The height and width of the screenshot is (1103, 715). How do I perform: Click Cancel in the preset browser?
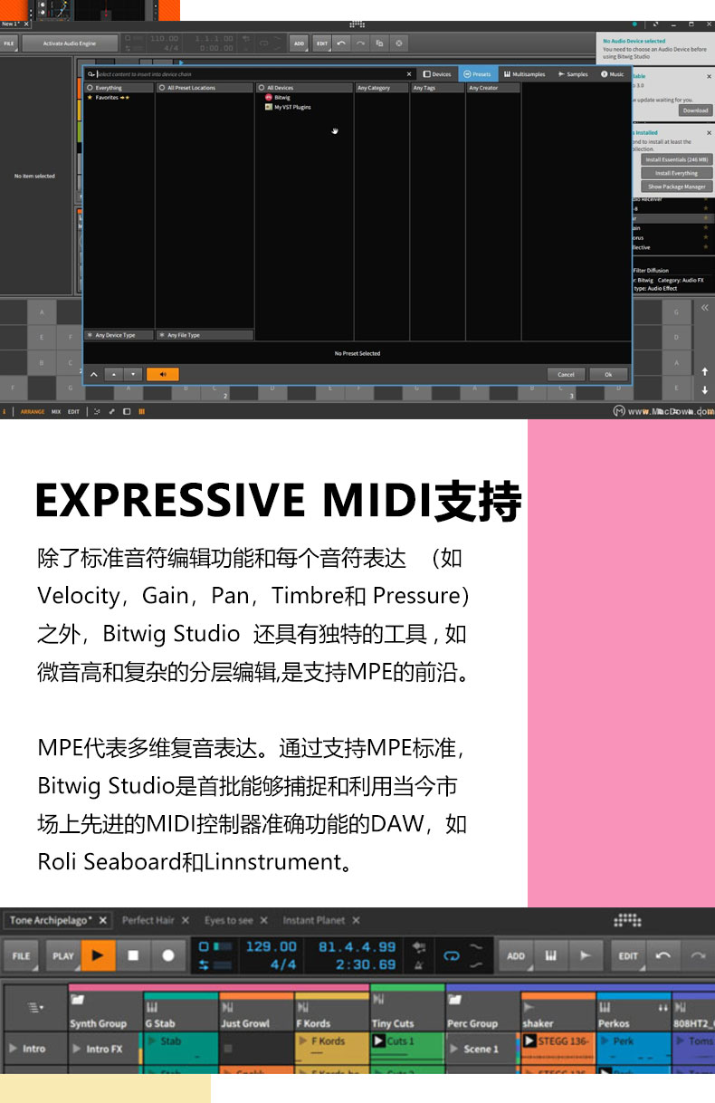(566, 374)
